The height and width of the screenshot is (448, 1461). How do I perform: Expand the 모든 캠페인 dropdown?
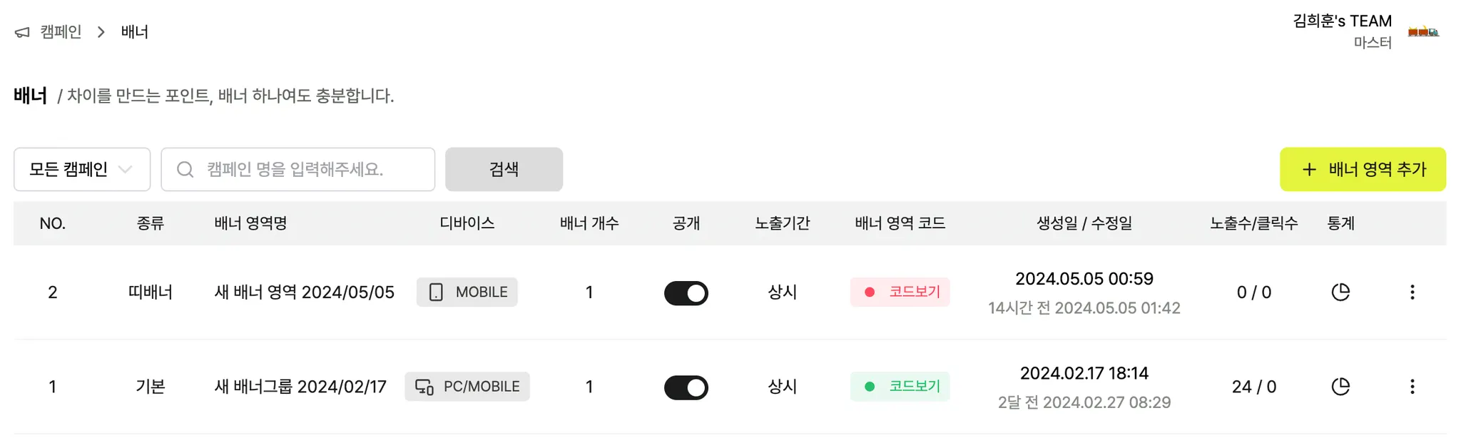pyautogui.click(x=82, y=170)
